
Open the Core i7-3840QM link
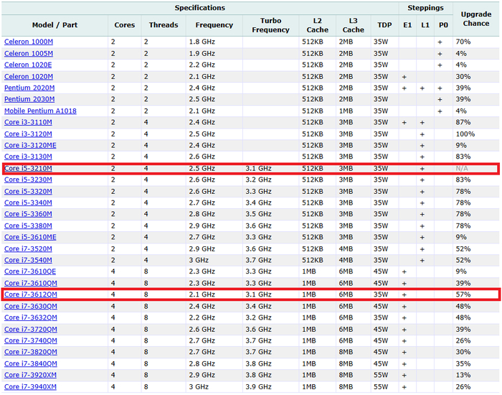(31, 363)
